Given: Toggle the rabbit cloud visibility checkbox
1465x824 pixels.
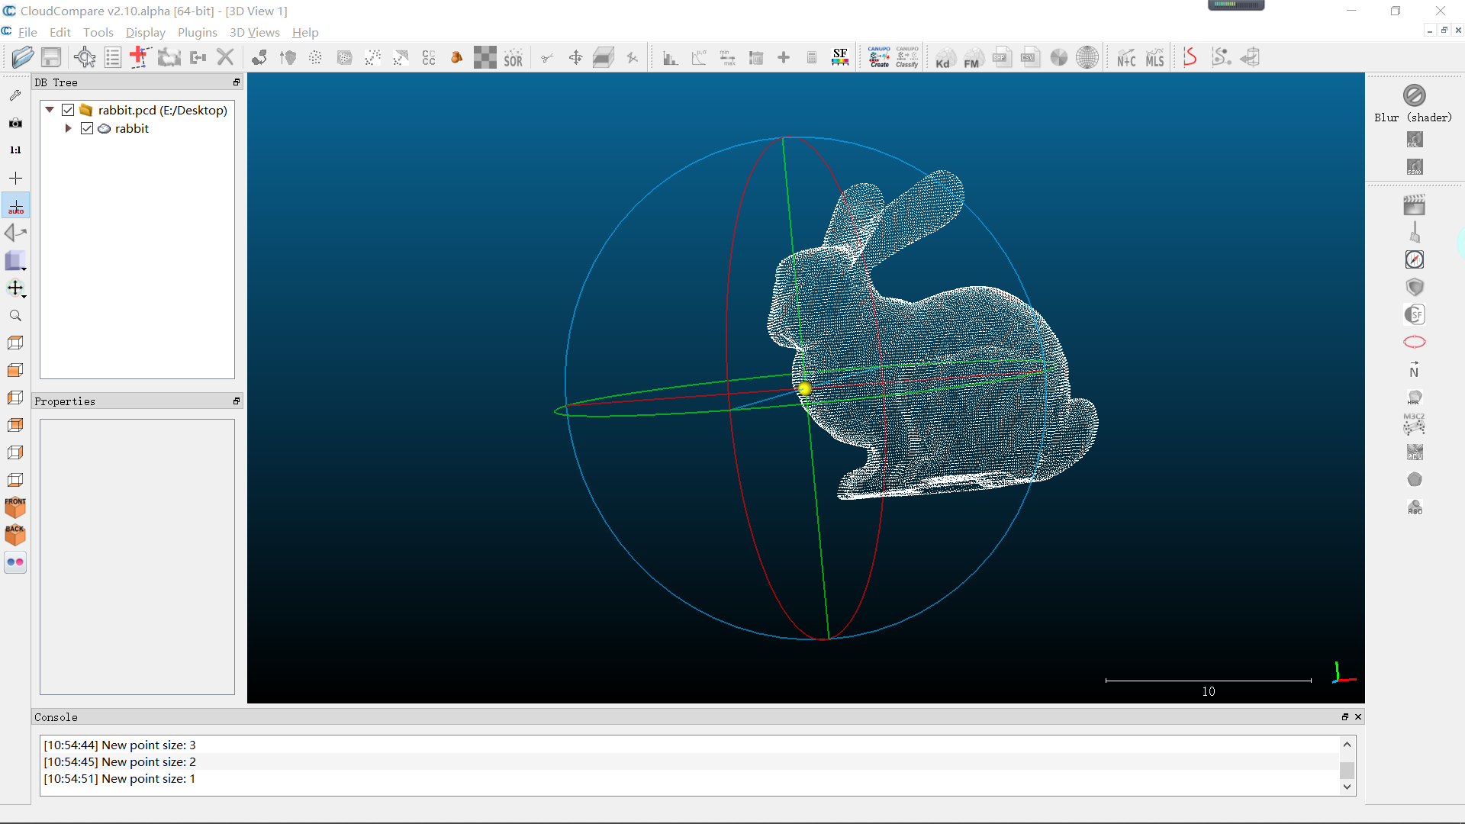Looking at the screenshot, I should click(x=87, y=128).
